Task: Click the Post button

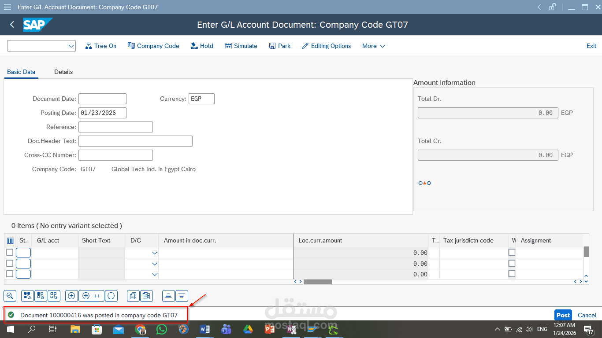Action: (x=563, y=315)
